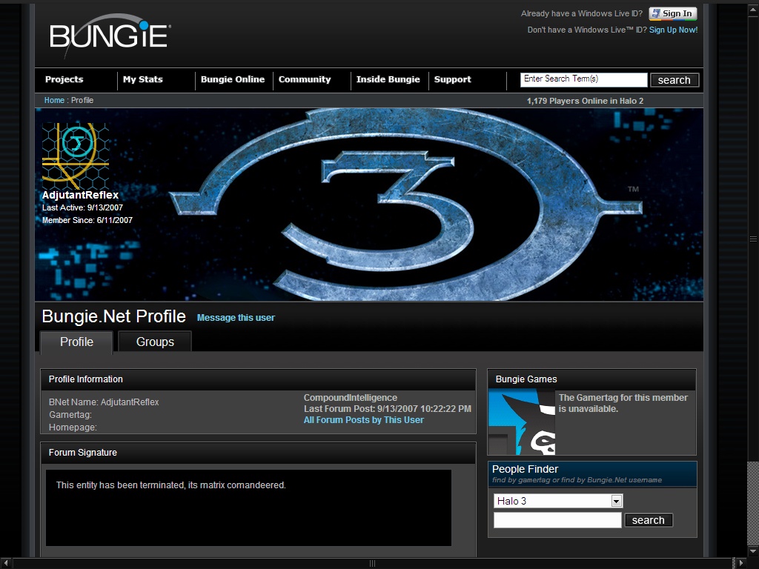
Task: Expand the Halo 3 game dropdown
Action: click(558, 501)
